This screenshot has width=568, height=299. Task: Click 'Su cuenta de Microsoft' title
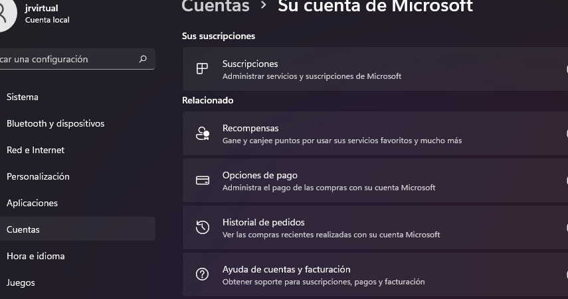tap(375, 6)
